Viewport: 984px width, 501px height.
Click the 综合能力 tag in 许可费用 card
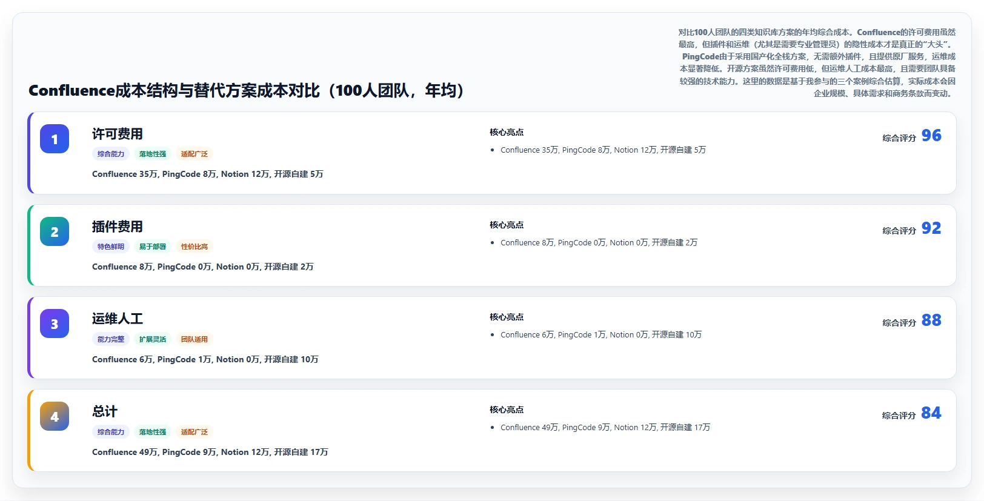tap(111, 154)
